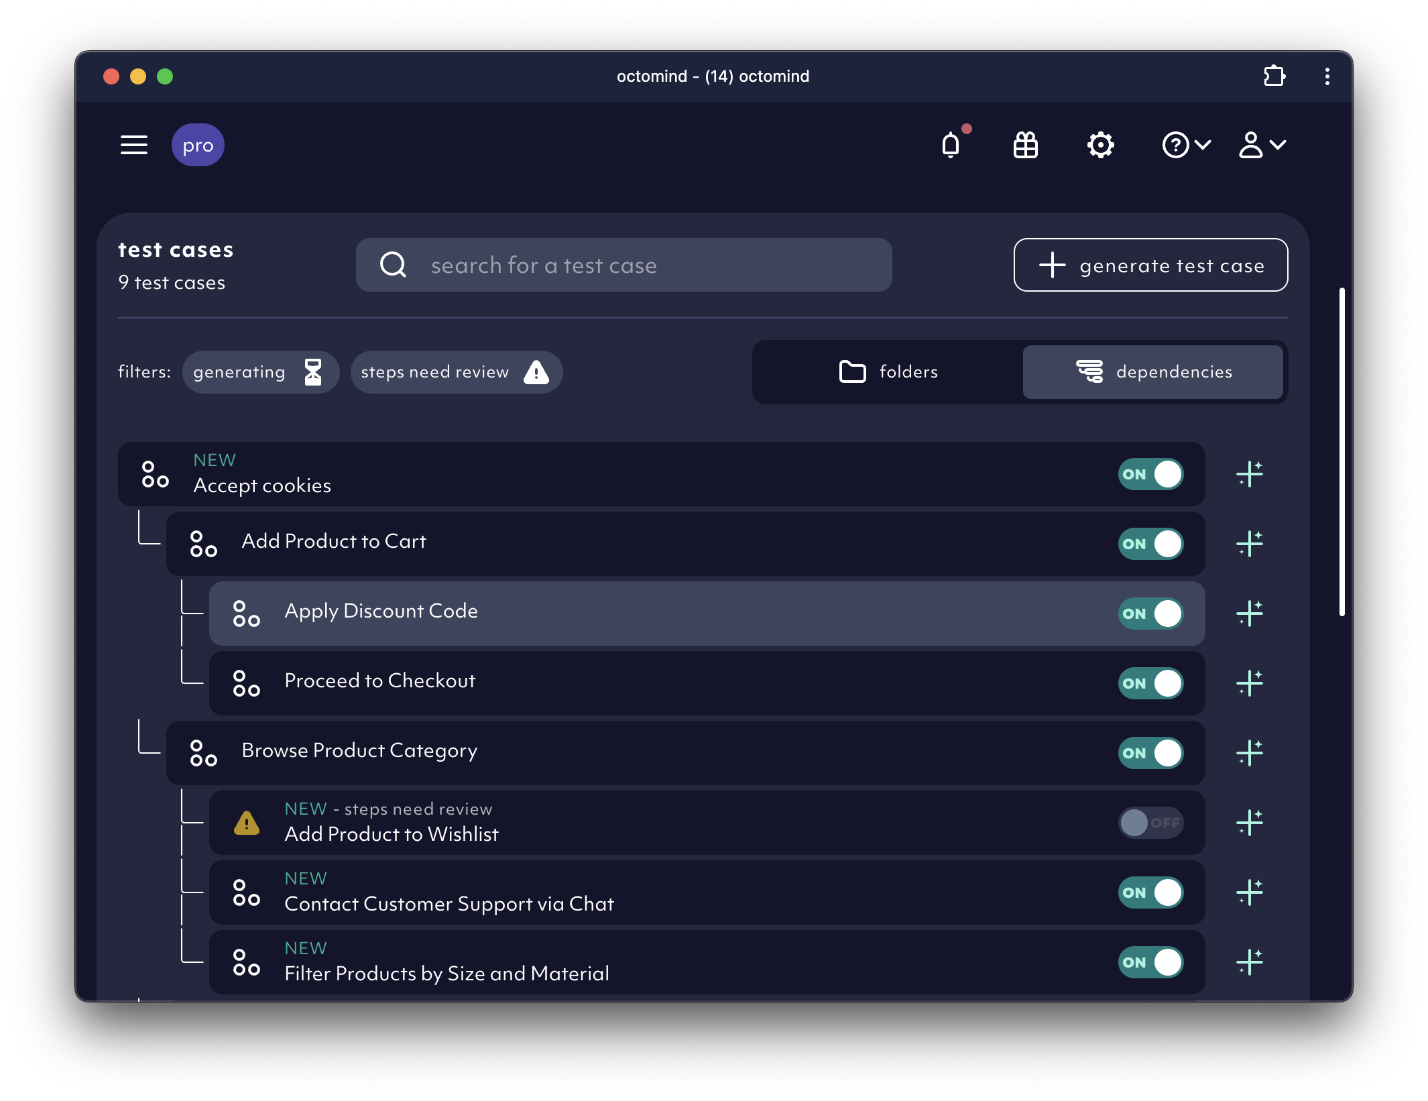Switch to the folders view
The width and height of the screenshot is (1428, 1101).
coord(888,371)
